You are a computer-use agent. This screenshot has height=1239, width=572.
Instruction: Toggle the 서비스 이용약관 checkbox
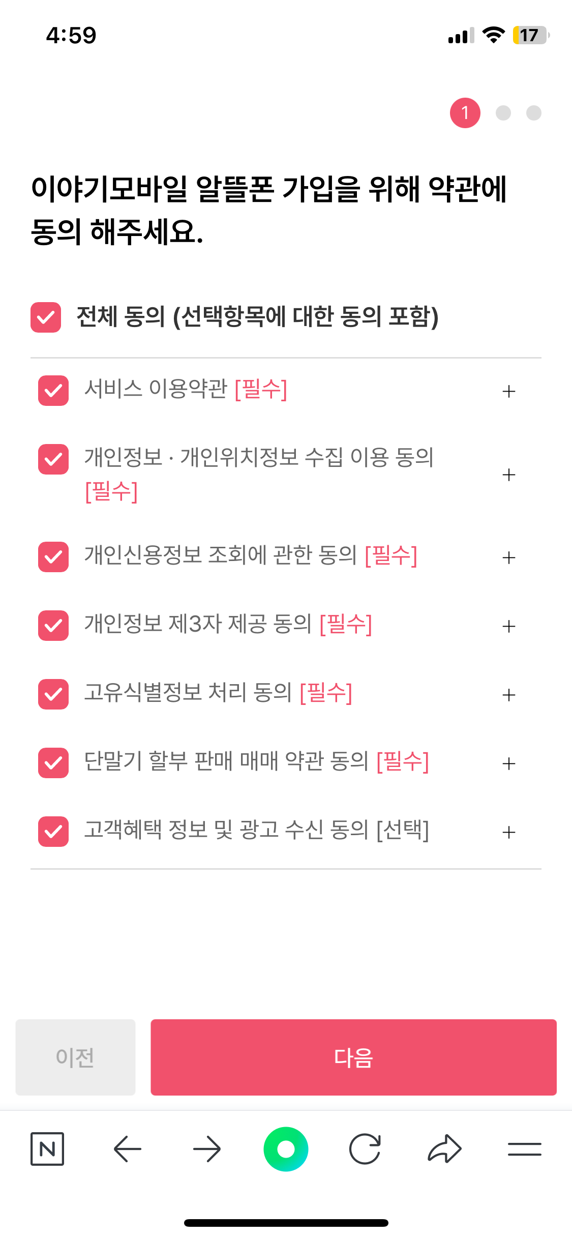pos(53,391)
